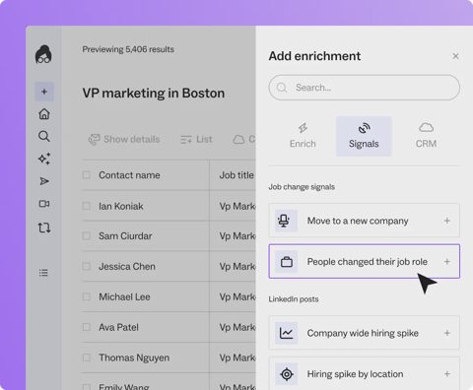Click the AI sparkles icon in the sidebar
Screen dimensions: 473x390
[44, 159]
